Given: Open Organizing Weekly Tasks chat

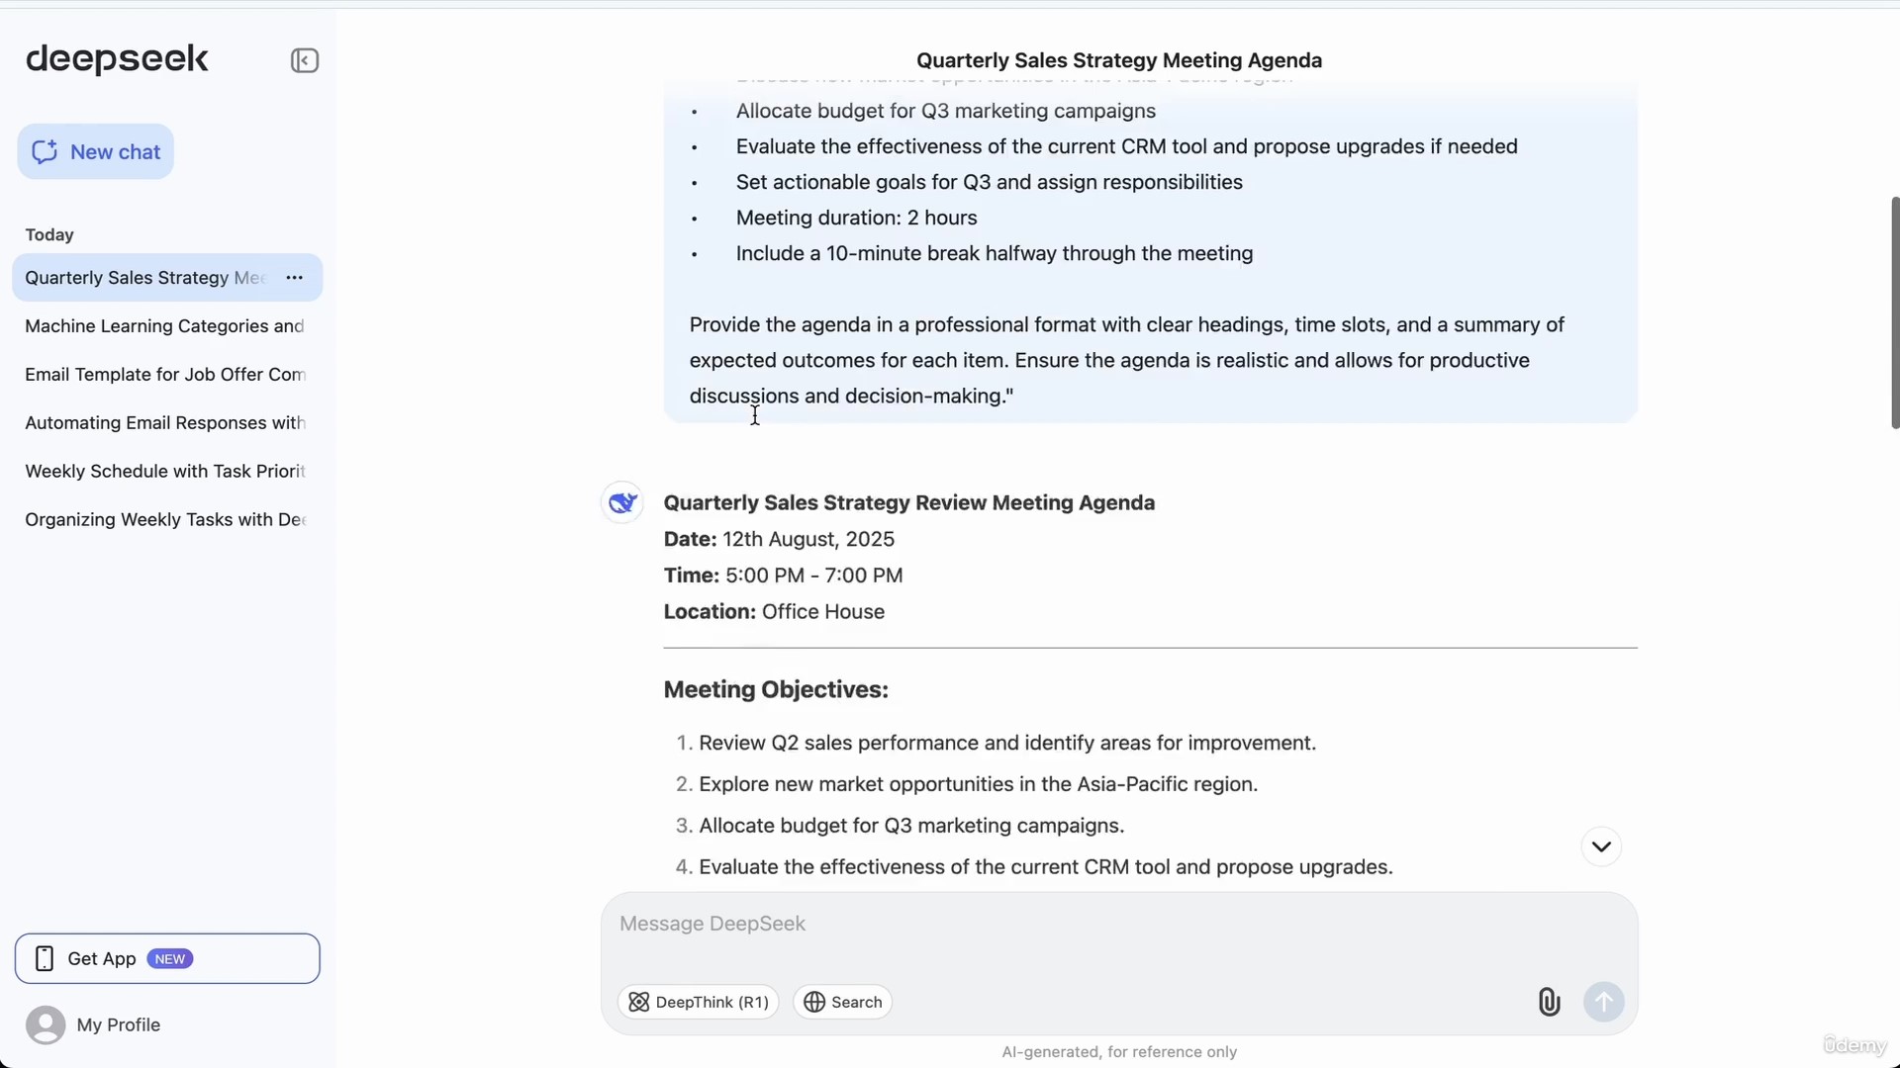Looking at the screenshot, I should [x=165, y=520].
